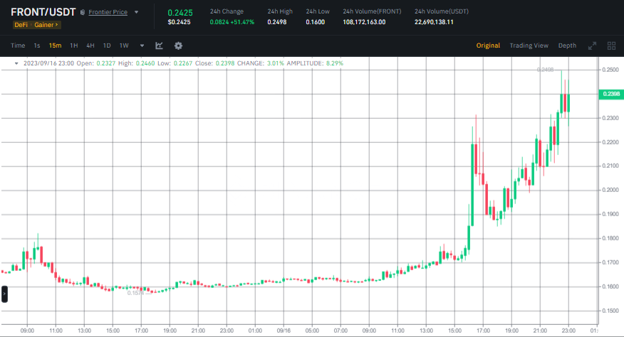Switch to Depth chart
624x337 pixels.
point(567,46)
